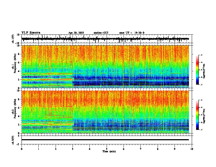The image size is (216, 167).
Task: Click the "8" tick on the Time axis
Action: [158, 149]
